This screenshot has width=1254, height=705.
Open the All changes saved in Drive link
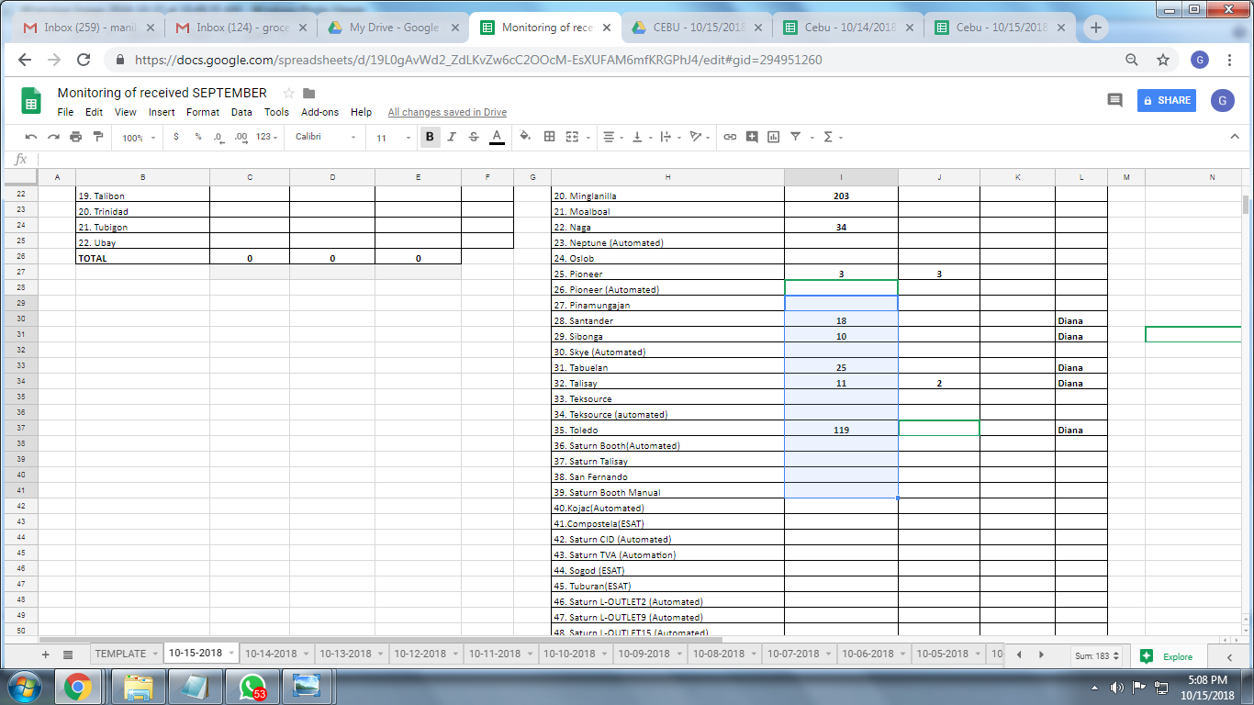pos(447,112)
